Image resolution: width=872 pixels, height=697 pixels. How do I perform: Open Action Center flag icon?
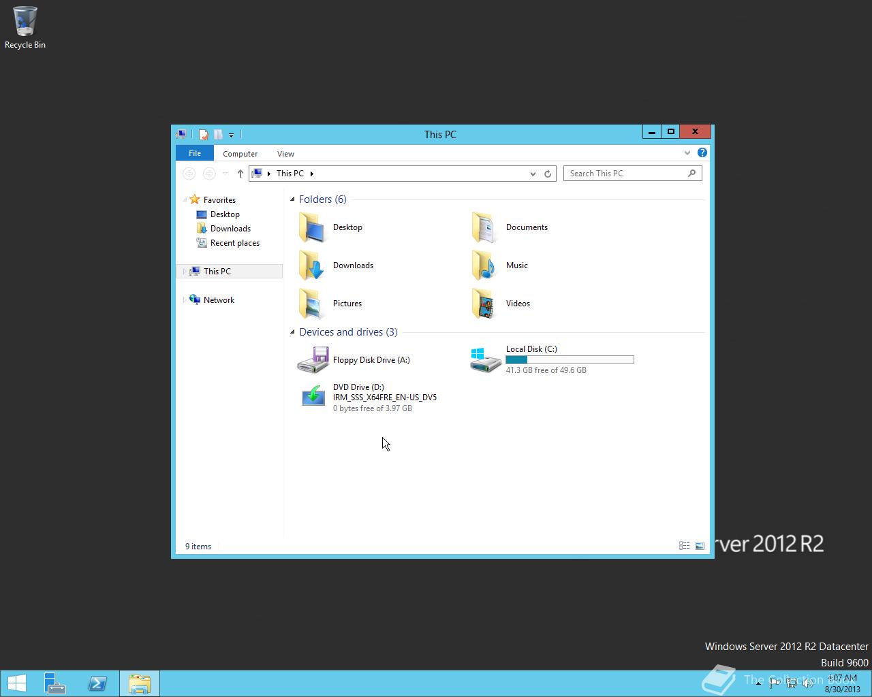tap(775, 683)
